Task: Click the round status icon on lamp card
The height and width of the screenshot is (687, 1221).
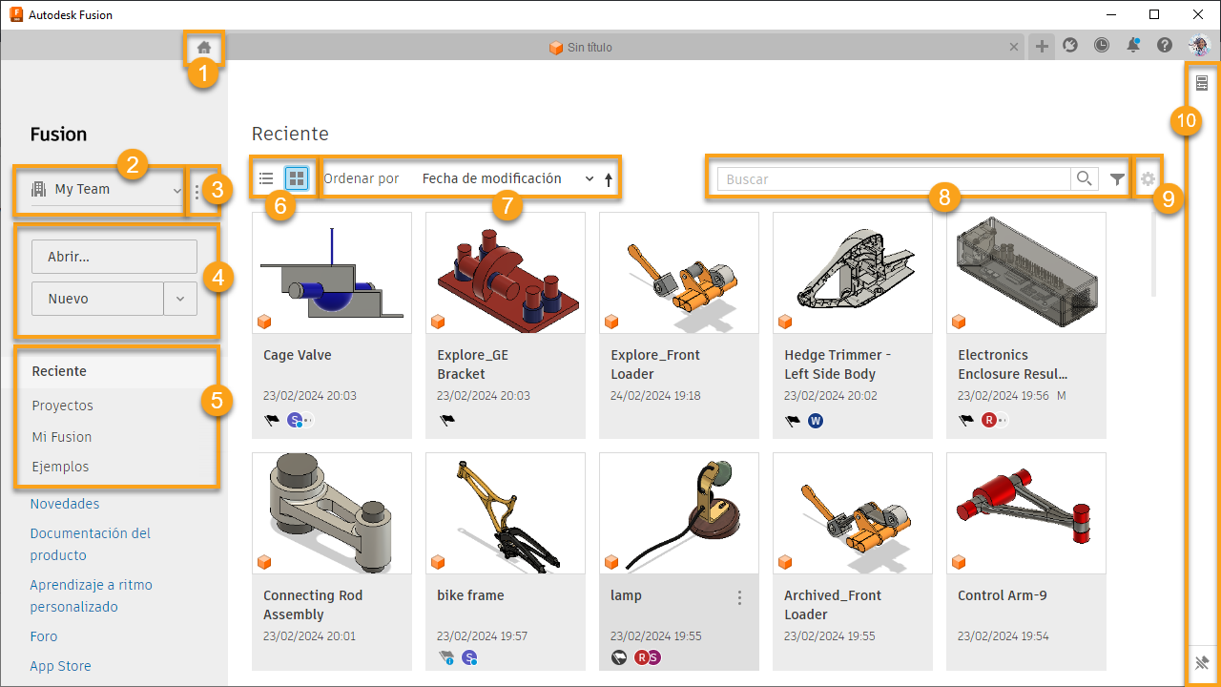Action: click(619, 657)
